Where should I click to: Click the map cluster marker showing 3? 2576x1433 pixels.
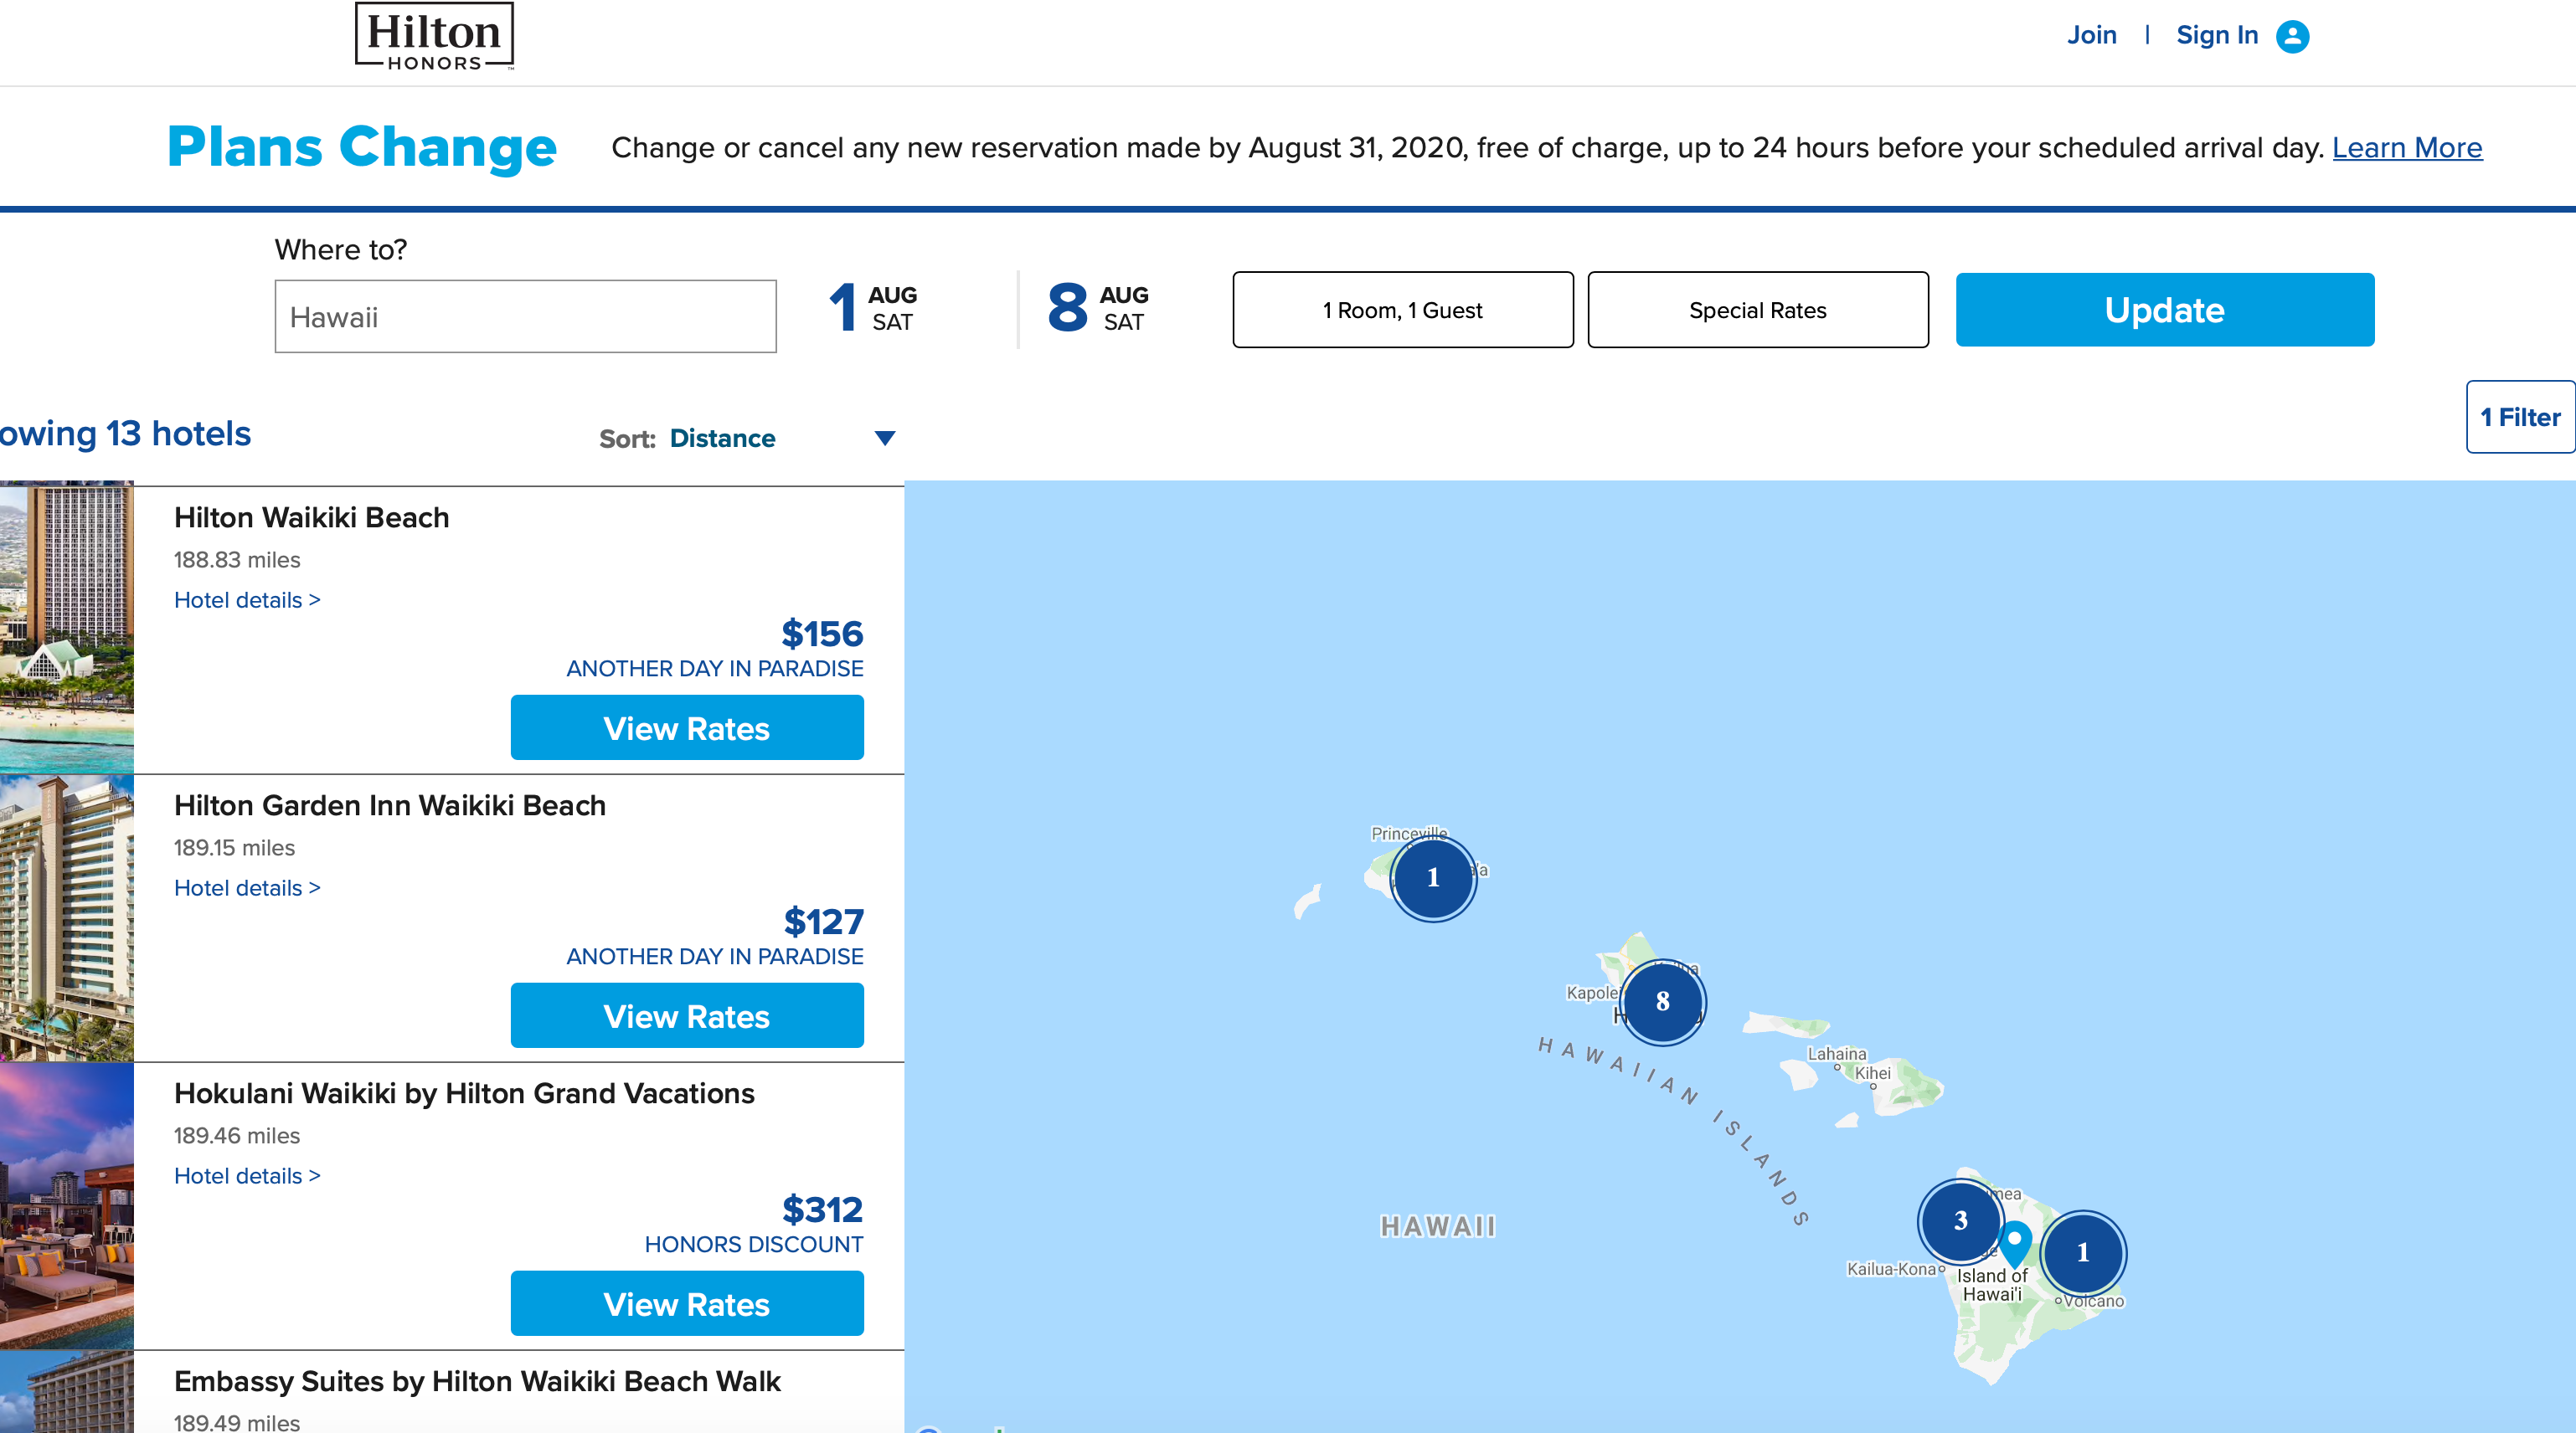1960,1220
